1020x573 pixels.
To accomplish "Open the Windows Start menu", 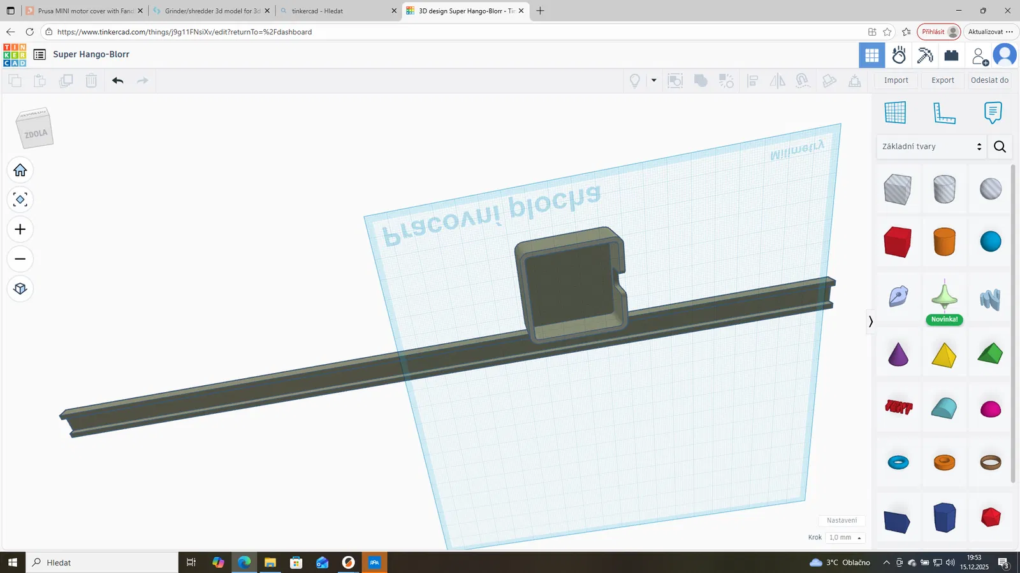I will (x=13, y=563).
